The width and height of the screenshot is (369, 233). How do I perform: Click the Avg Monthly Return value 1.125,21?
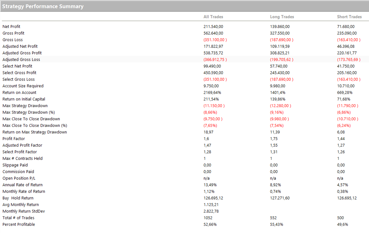tap(211, 205)
